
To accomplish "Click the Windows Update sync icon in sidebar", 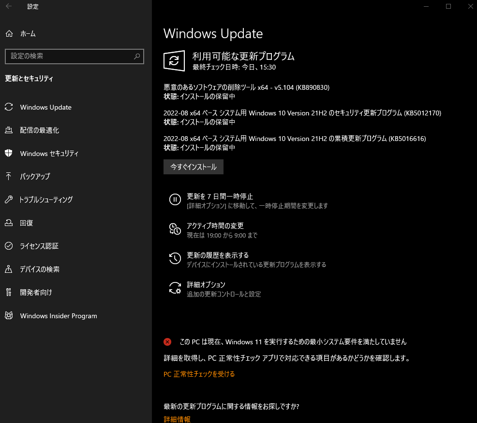I will click(9, 107).
